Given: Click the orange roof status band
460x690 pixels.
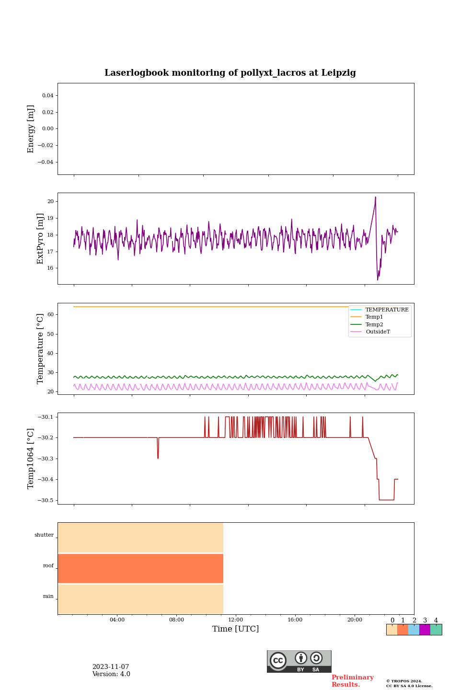Looking at the screenshot, I should coord(140,568).
